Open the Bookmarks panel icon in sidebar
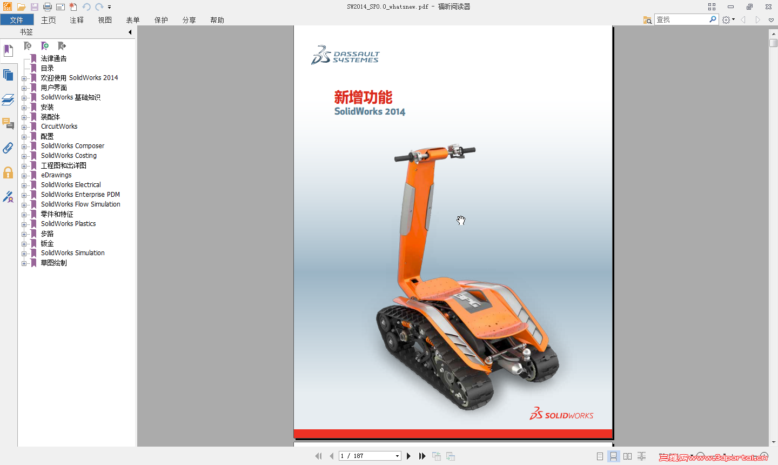 coord(8,51)
